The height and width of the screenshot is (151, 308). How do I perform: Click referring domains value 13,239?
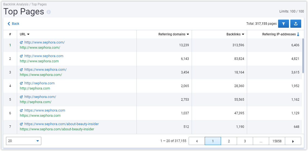pyautogui.click(x=184, y=45)
